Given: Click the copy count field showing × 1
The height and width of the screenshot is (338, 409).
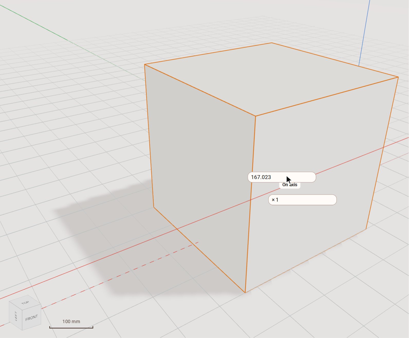Looking at the screenshot, I should pyautogui.click(x=302, y=200).
